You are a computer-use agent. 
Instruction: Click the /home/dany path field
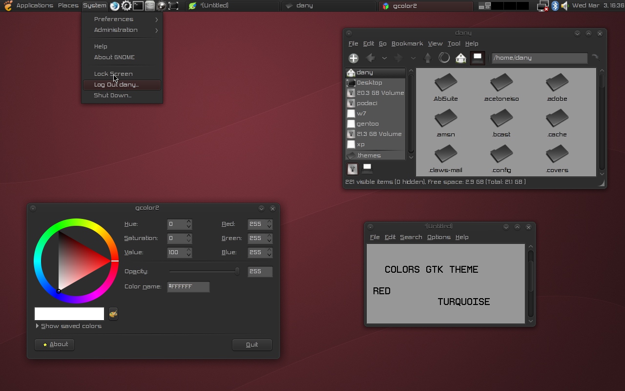click(x=539, y=58)
